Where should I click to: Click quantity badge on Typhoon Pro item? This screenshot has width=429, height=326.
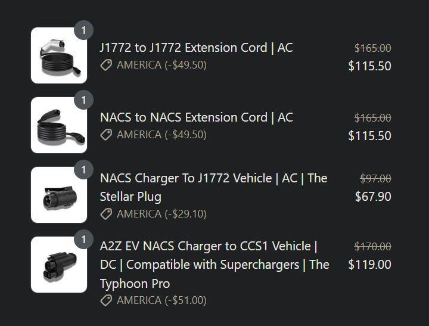[x=84, y=240]
